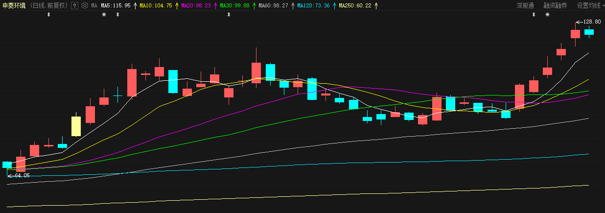This screenshot has height=213, width=605.
Task: Click the double-arrow marker below the MA30 label
Action: tap(229, 15)
